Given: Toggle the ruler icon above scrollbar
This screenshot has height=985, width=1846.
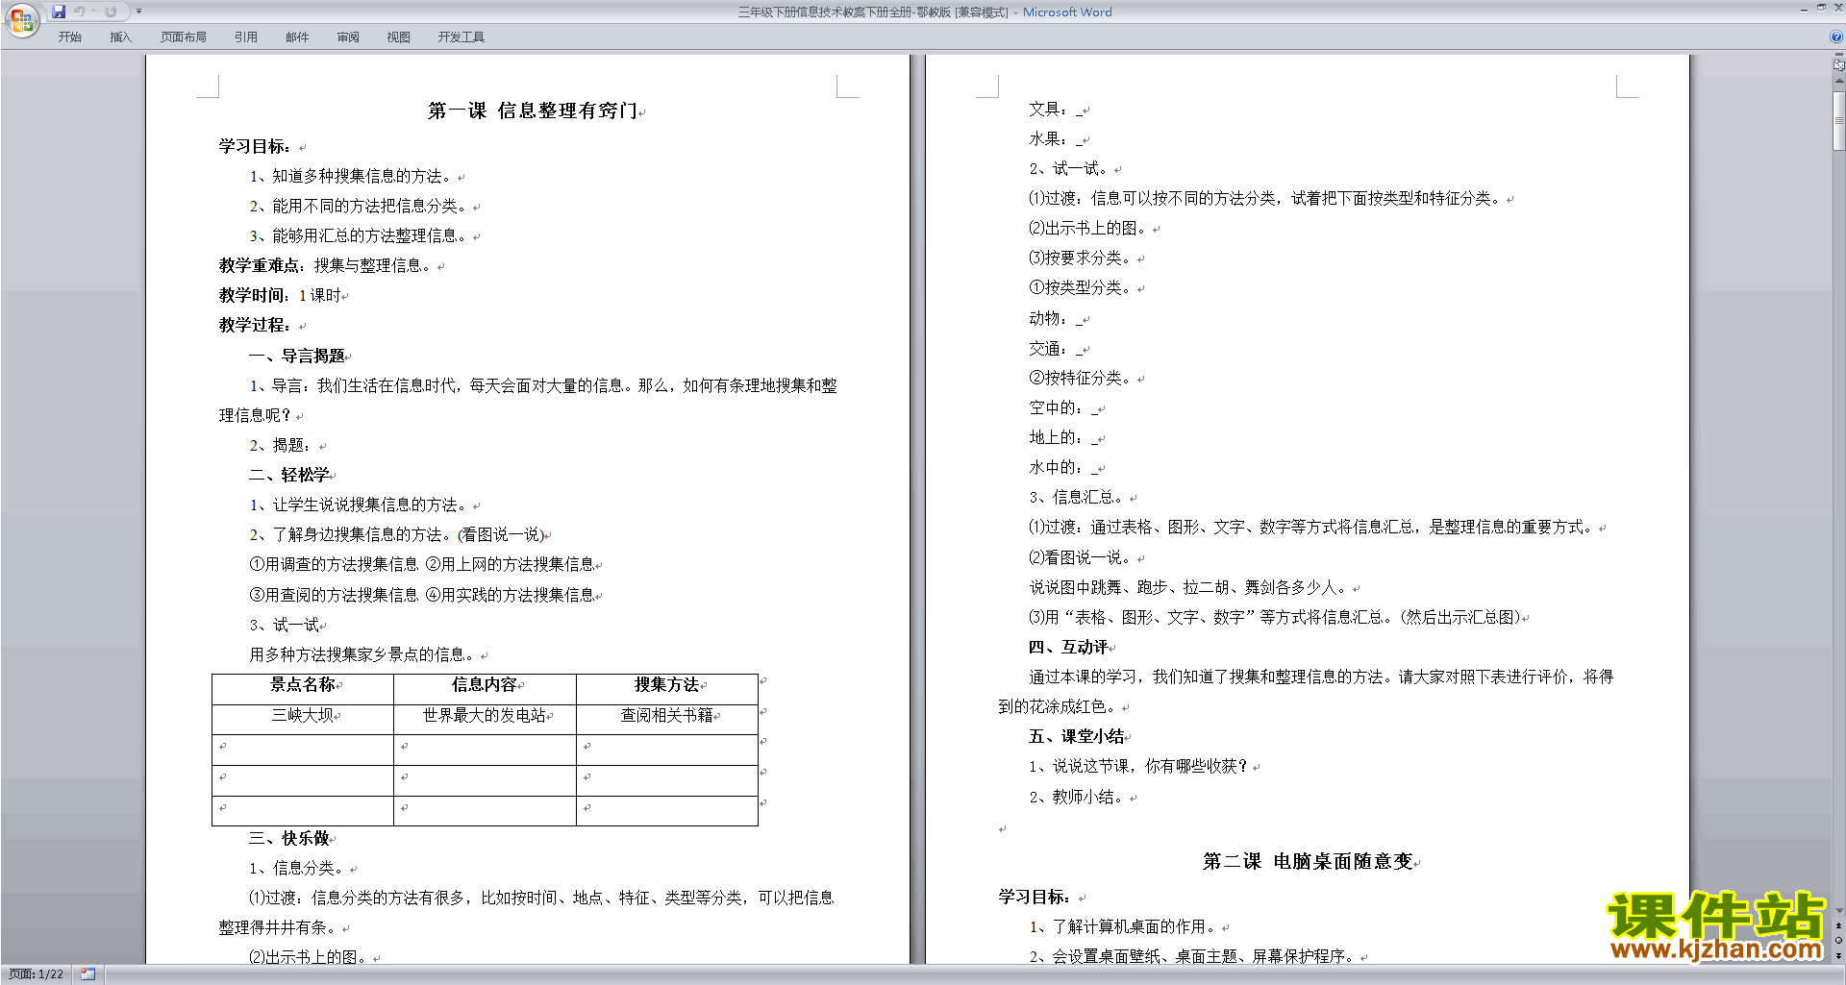Looking at the screenshot, I should coord(1839,64).
